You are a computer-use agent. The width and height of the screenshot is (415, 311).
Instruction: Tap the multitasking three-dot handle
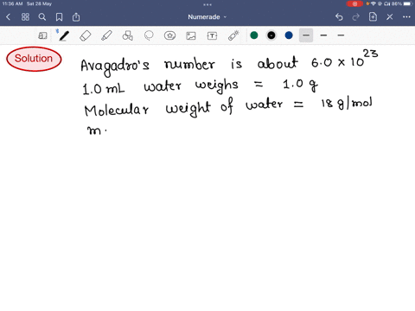click(x=207, y=4)
